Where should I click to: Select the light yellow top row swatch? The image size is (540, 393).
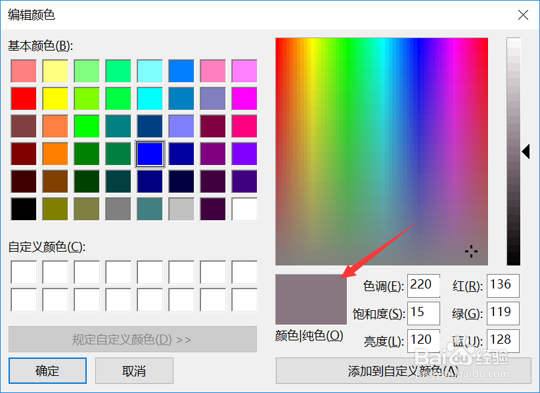(x=55, y=71)
